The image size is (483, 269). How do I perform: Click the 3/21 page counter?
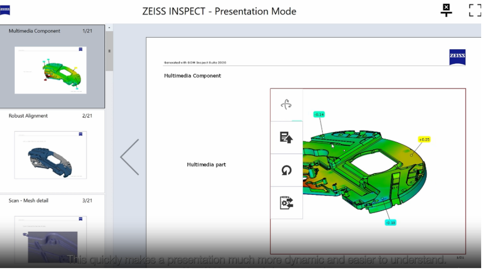pyautogui.click(x=87, y=200)
